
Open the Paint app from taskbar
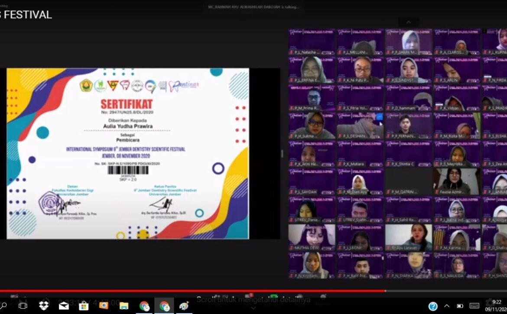(184, 306)
